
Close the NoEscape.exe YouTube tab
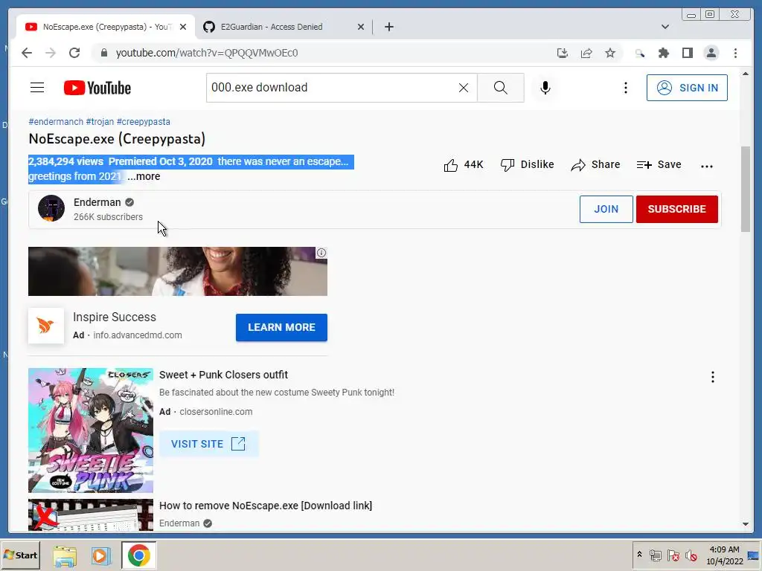[183, 27]
